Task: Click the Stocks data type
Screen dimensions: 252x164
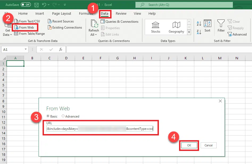Action: [156, 27]
